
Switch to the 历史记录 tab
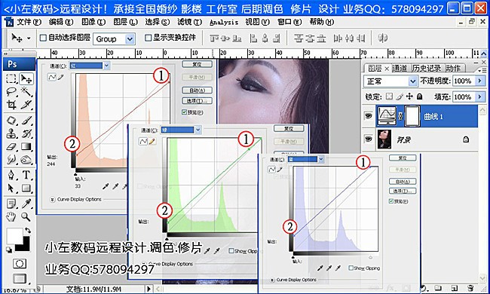coord(427,68)
